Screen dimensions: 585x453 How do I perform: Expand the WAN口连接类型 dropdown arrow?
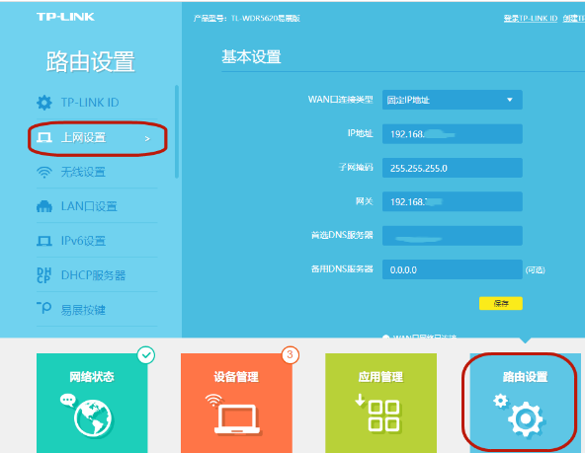pos(510,100)
